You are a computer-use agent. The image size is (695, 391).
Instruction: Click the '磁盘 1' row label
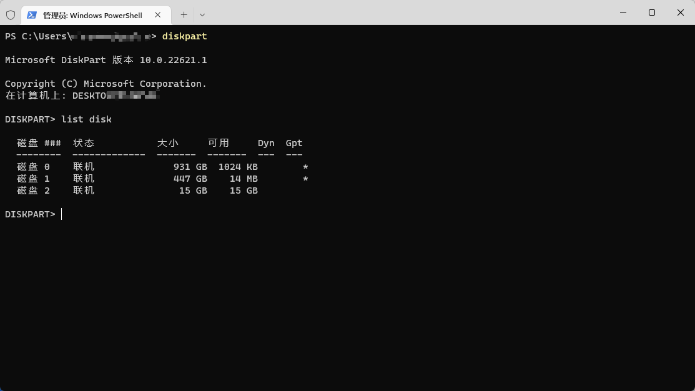[33, 179]
